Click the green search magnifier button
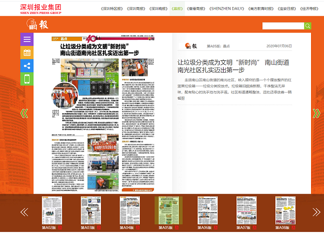324x234 pixels. coord(307,26)
